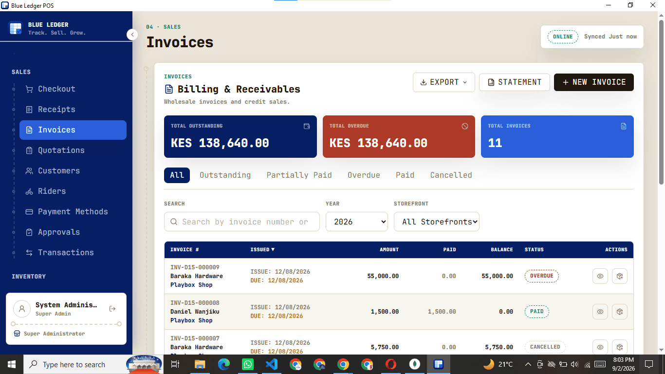Viewport: 665px width, 374px height.
Task: Click the invoice search field
Action: click(242, 222)
